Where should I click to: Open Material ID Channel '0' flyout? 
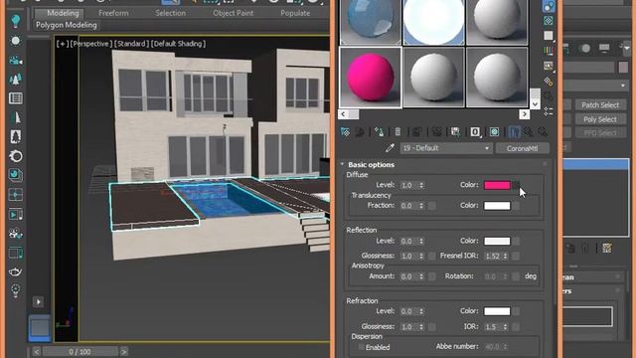coord(475,132)
